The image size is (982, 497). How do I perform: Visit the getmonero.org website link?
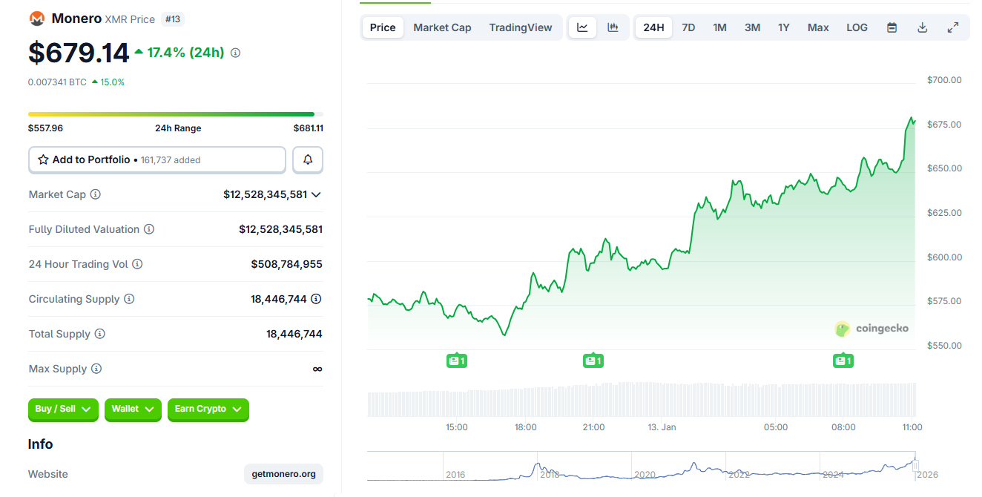tap(283, 474)
